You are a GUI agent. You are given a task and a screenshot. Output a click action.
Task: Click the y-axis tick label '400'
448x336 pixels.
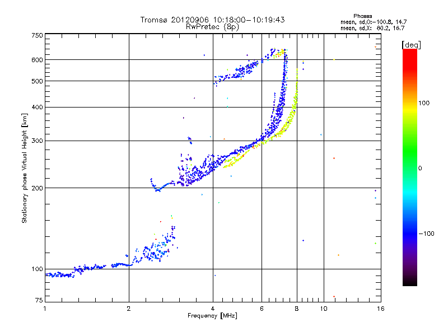click(x=37, y=107)
